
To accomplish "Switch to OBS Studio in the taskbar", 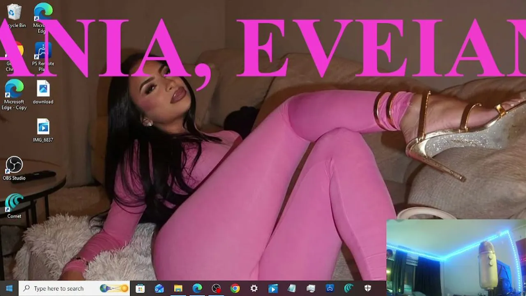I will (216, 288).
